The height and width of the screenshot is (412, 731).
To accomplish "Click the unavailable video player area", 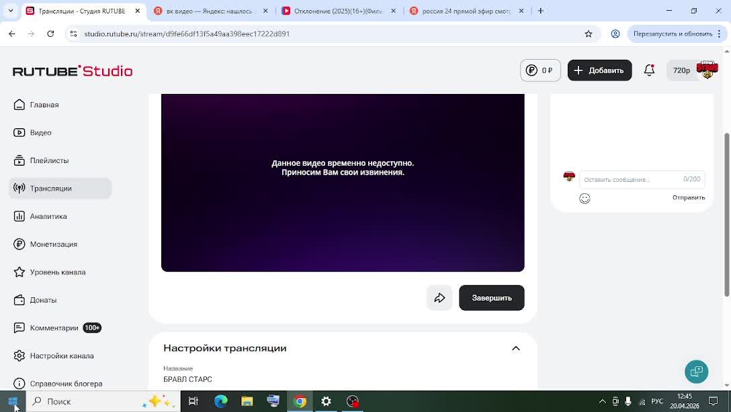I will [x=343, y=183].
